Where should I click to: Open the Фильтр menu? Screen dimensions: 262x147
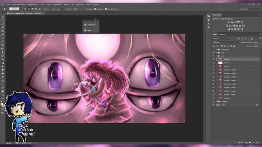[66, 4]
